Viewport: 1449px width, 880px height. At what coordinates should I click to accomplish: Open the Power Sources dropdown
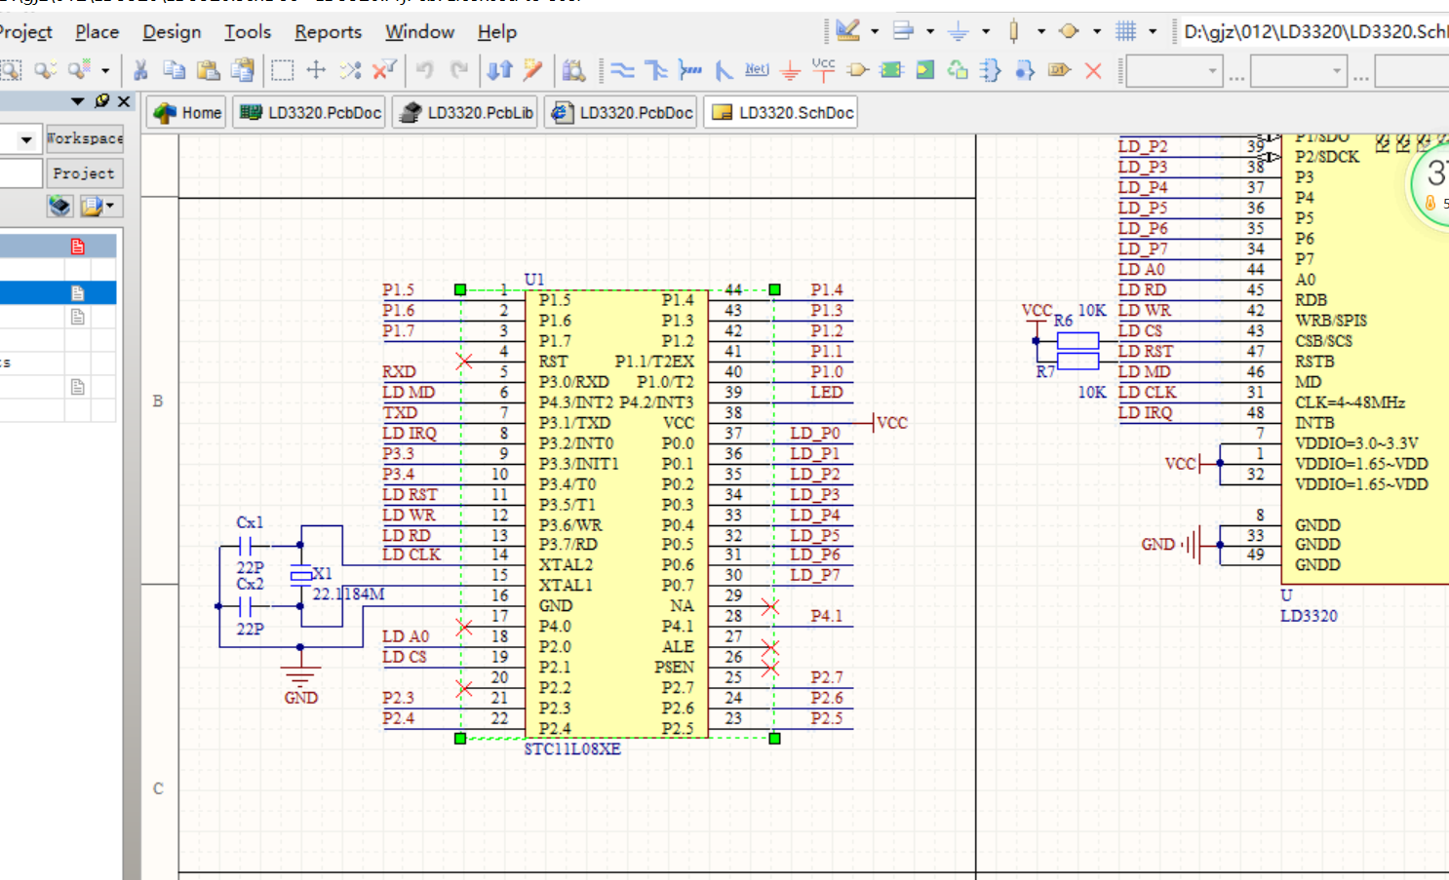point(985,31)
